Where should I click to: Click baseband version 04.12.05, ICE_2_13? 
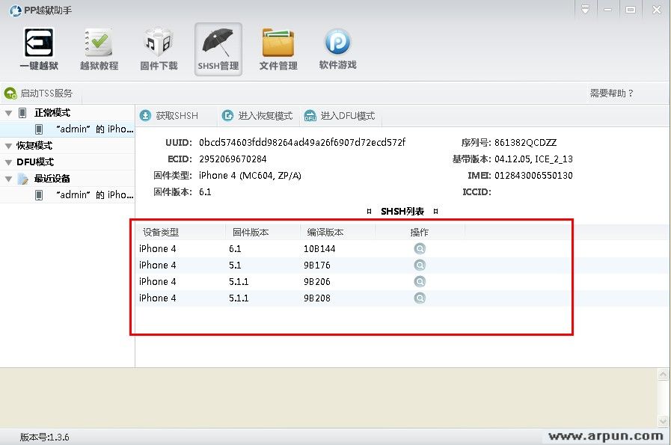[533, 159]
